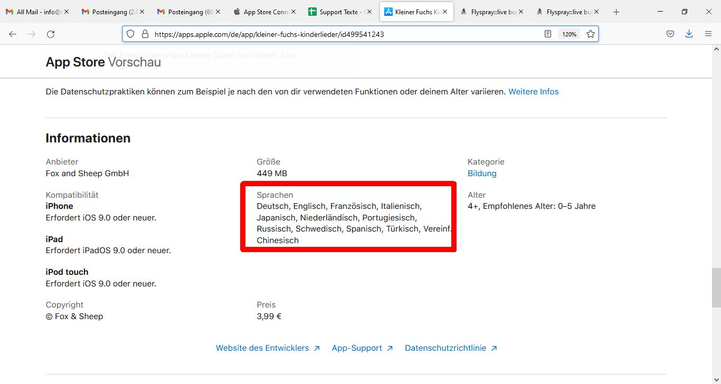Viewport: 721px width, 384px height.
Task: Click the page scrollbar thumb
Action: 716,287
